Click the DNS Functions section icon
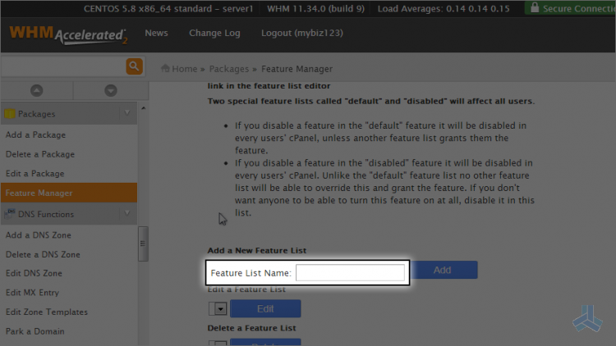 tap(10, 214)
